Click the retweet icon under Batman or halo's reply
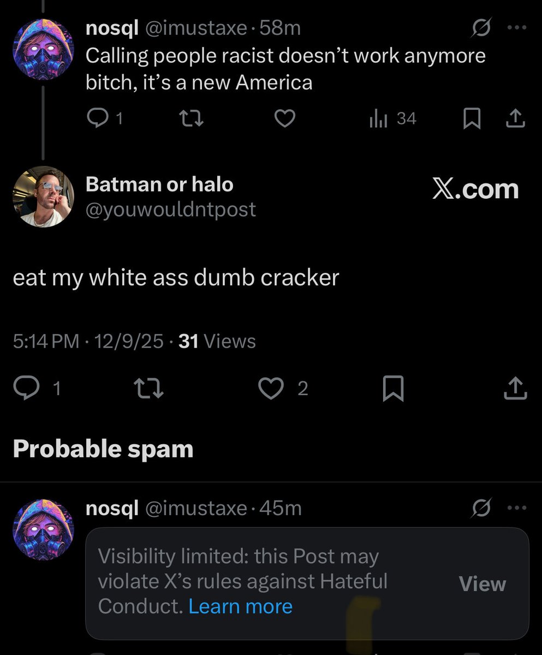 pyautogui.click(x=148, y=389)
